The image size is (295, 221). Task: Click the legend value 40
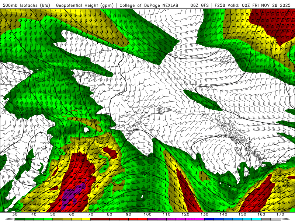(34, 214)
